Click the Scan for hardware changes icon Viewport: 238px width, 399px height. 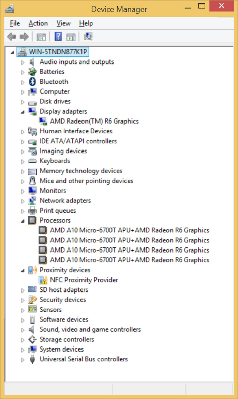[x=88, y=37]
